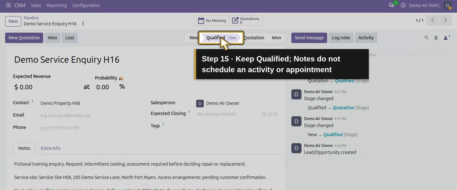Click the Contact field help tooltip mark
Screen dimensions: 457x190
pyautogui.click(x=32, y=102)
